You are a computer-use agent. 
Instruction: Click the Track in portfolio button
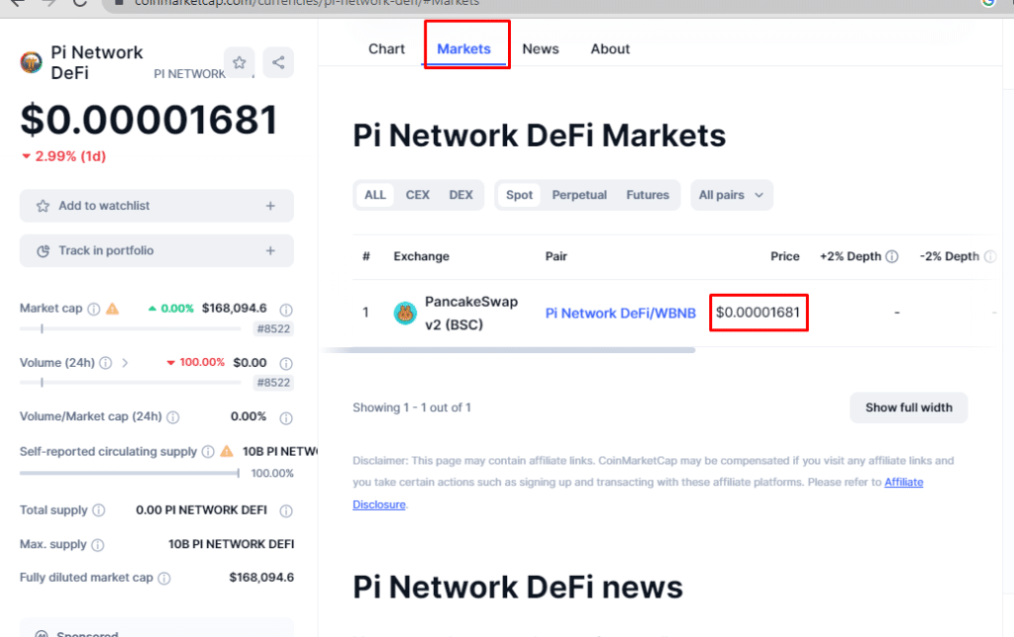(156, 250)
